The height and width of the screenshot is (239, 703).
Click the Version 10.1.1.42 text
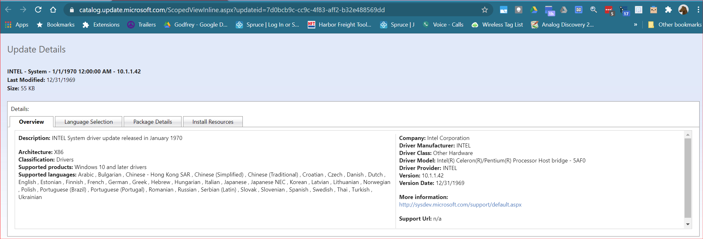[x=421, y=176]
